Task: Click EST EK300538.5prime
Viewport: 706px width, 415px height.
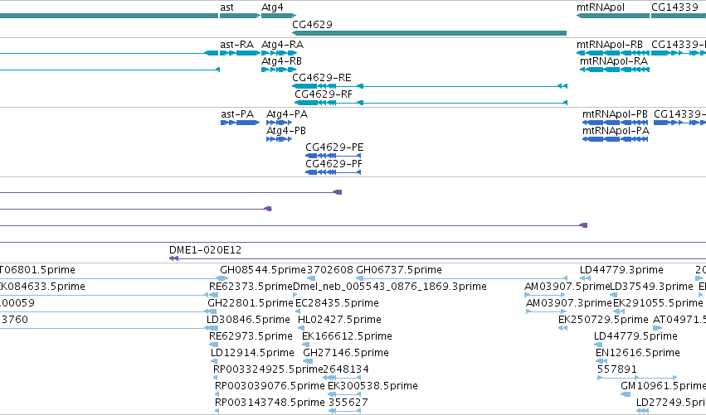Action: [x=372, y=387]
